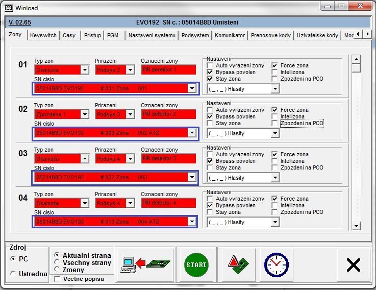This screenshot has width=376, height=290.
Task: Select the Ustredna source radio button
Action: [x=13, y=274]
